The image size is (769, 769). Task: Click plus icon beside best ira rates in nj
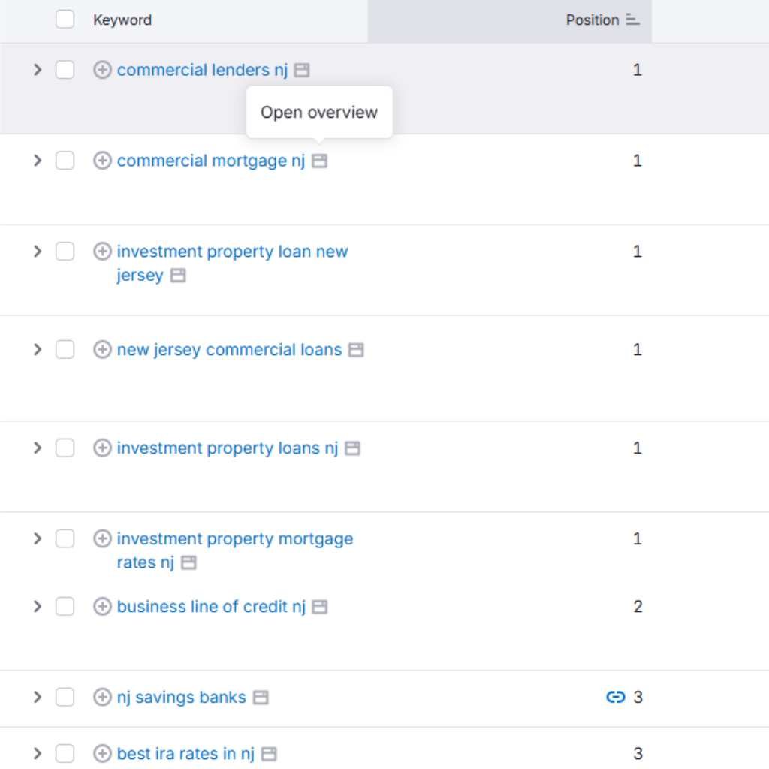tap(102, 754)
